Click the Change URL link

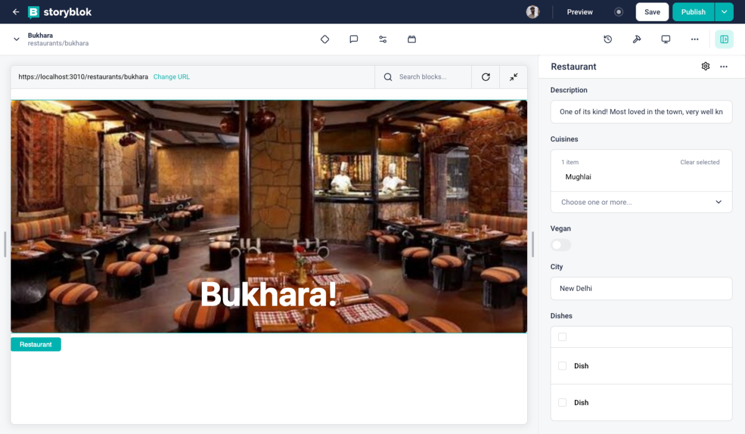171,77
